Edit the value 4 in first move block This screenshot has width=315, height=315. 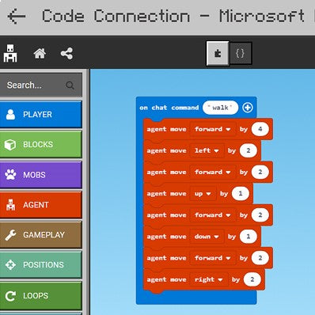260,129
